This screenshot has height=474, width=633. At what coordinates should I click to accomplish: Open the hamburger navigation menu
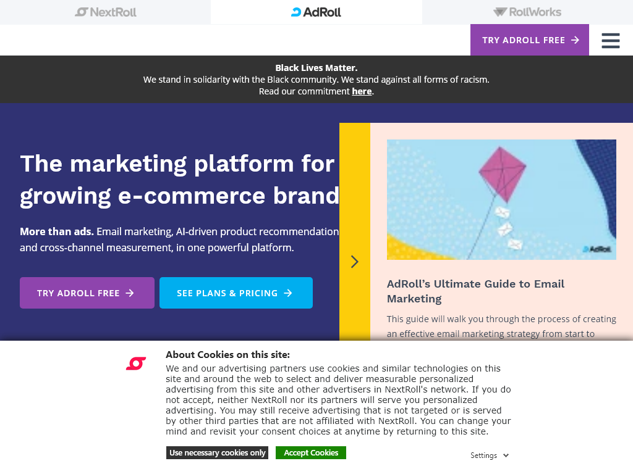(x=611, y=39)
